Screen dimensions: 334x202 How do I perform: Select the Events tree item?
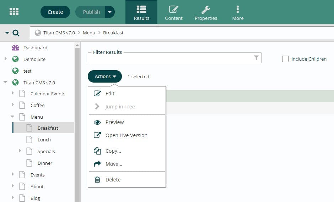pos(38,175)
